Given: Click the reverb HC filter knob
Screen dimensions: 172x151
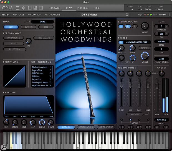Looking at the screenshot, I should 133,58.
